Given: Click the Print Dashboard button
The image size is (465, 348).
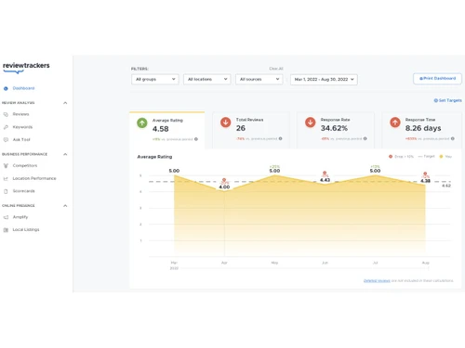Looking at the screenshot, I should (x=437, y=79).
